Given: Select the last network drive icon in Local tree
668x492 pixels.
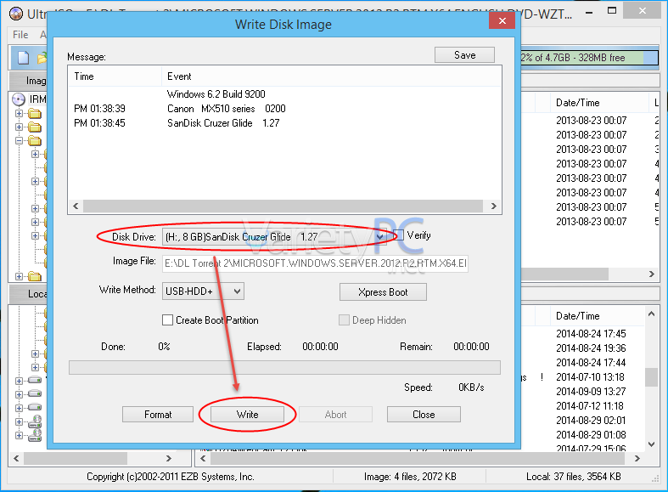Looking at the screenshot, I should pyautogui.click(x=35, y=435).
